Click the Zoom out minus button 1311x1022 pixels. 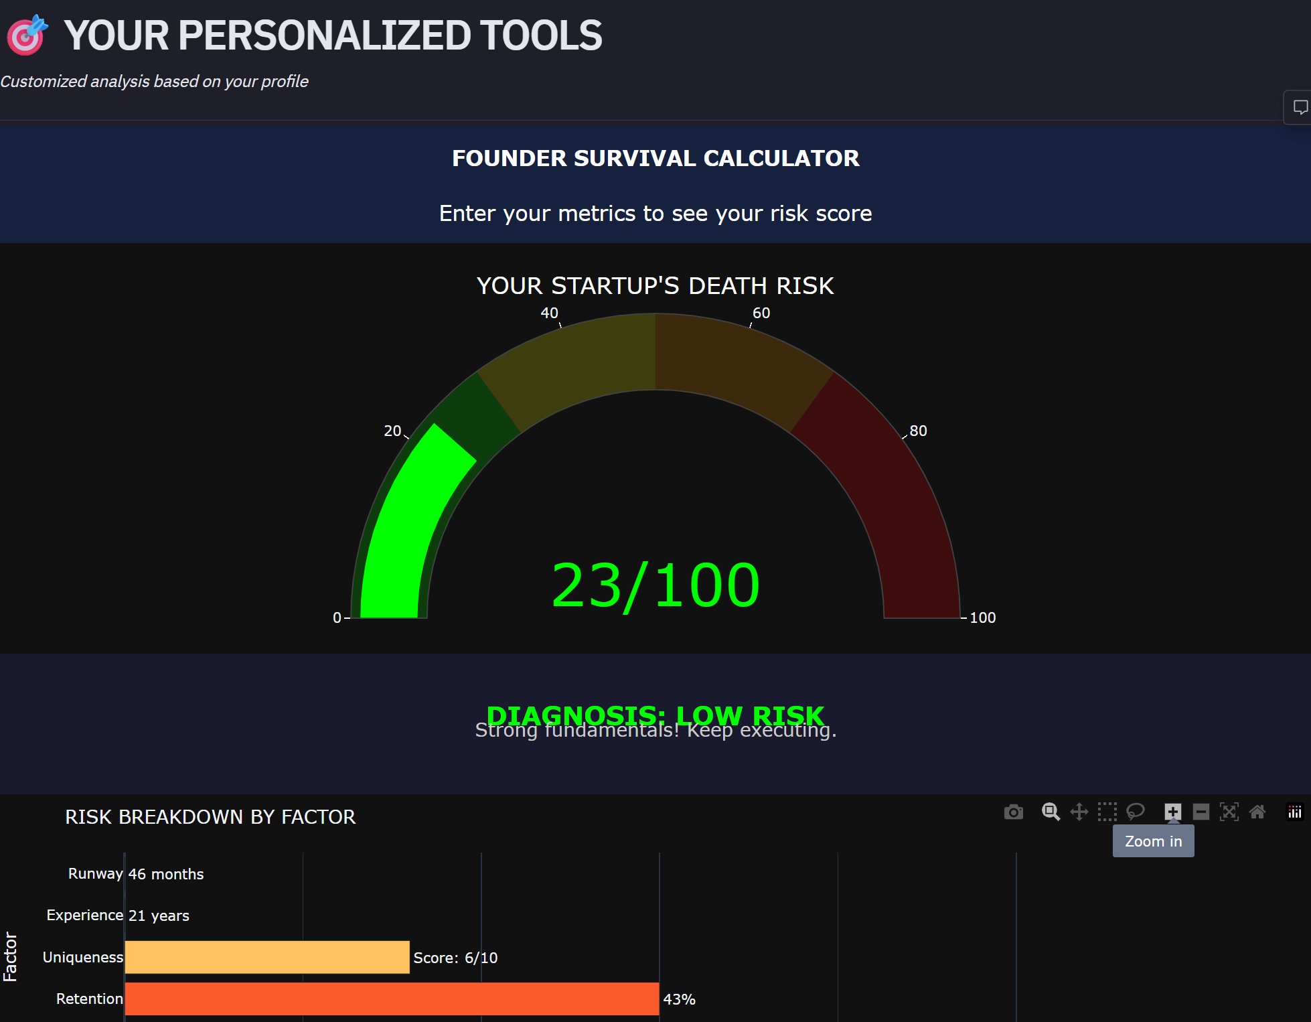(x=1201, y=812)
